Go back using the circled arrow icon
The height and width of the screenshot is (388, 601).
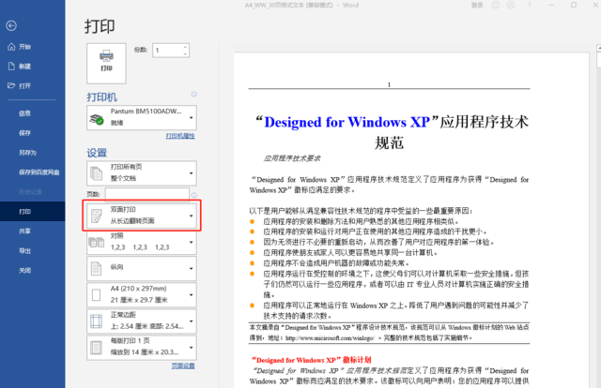[11, 25]
